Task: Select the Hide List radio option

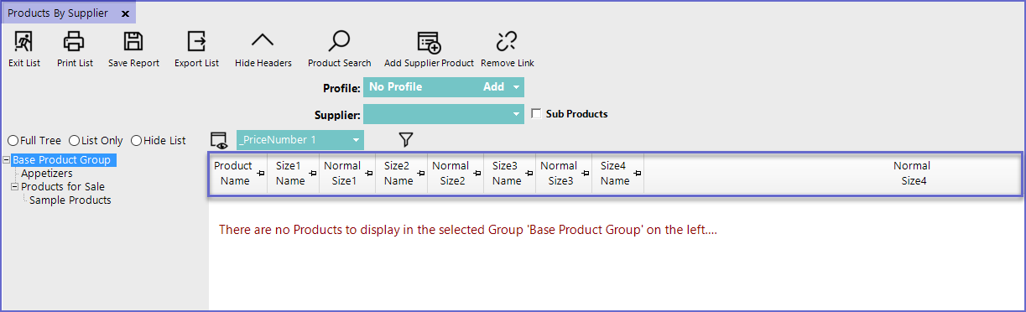Action: pyautogui.click(x=136, y=141)
